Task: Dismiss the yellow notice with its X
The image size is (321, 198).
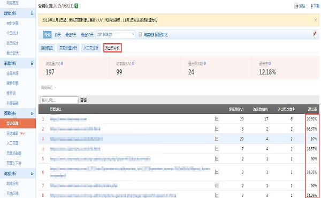Action: click(x=316, y=20)
